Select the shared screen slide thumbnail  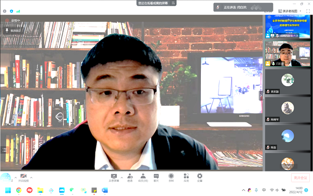click(x=287, y=27)
